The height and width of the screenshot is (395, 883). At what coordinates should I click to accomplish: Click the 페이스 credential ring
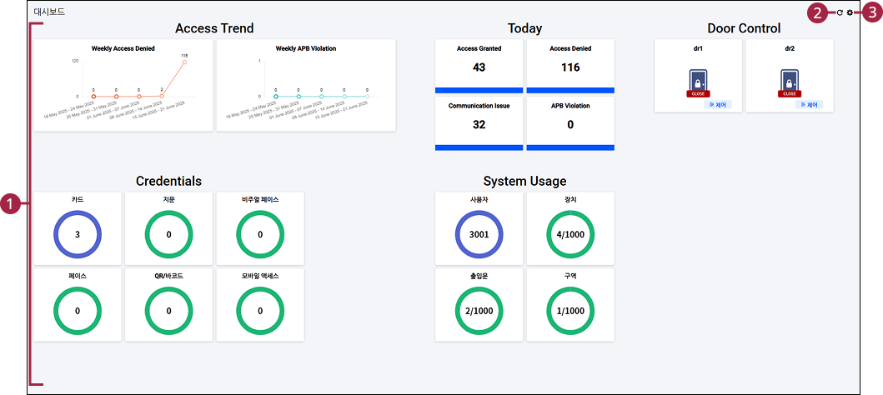click(78, 311)
